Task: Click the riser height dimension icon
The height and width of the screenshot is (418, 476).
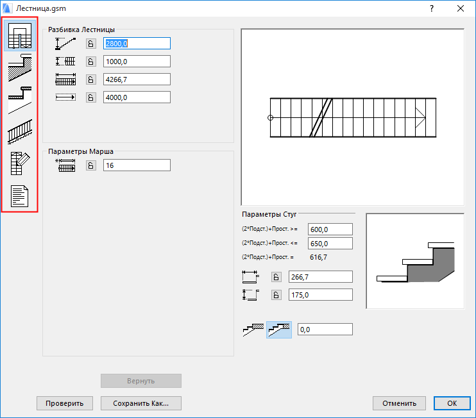Action: point(250,295)
